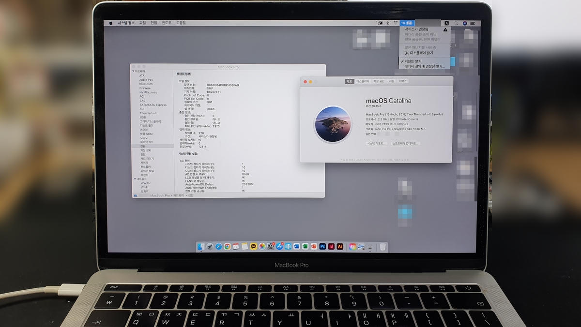
Task: Select Bluetooth in hardware sidebar
Action: (146, 84)
